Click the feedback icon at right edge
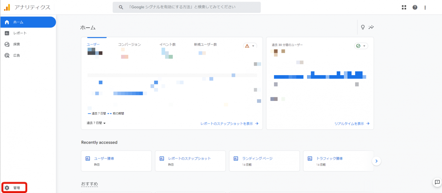The image size is (442, 193). click(437, 182)
